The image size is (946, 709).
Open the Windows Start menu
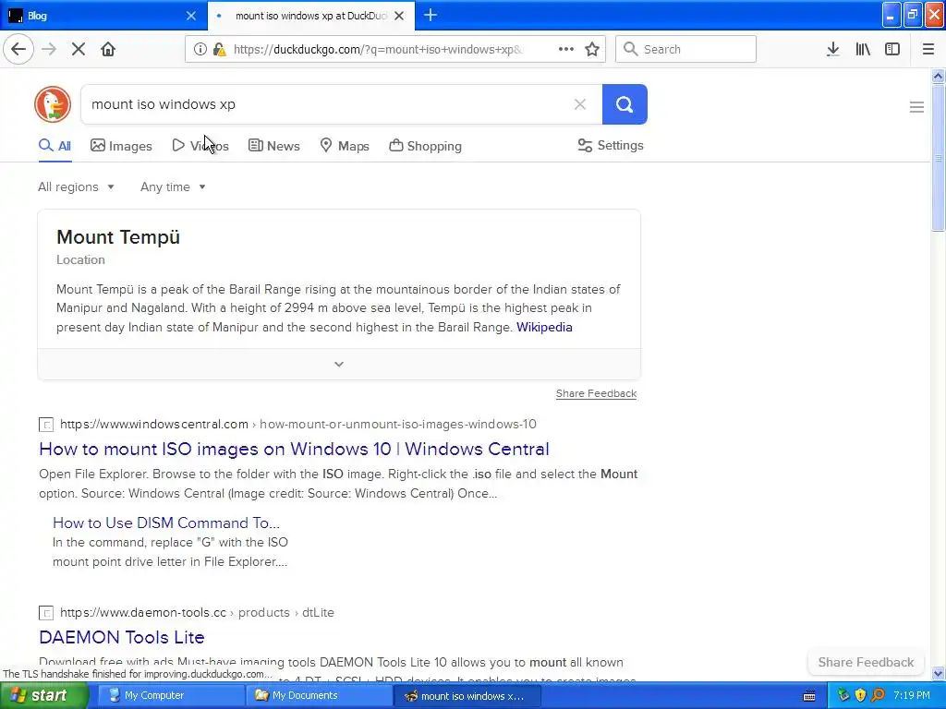(x=44, y=695)
